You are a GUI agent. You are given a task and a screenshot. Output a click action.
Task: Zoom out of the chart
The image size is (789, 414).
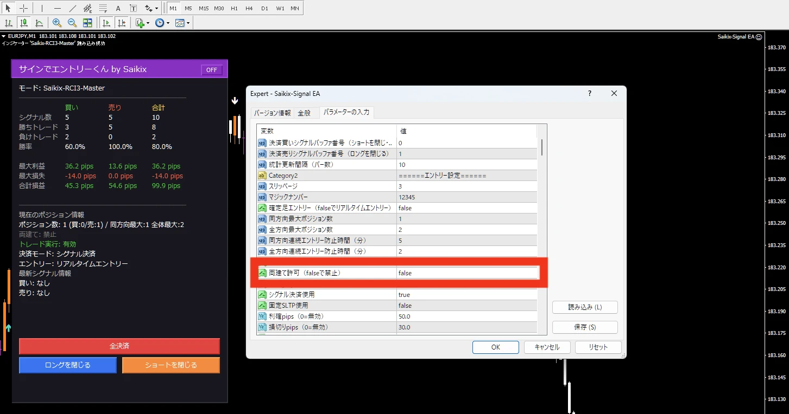click(72, 23)
